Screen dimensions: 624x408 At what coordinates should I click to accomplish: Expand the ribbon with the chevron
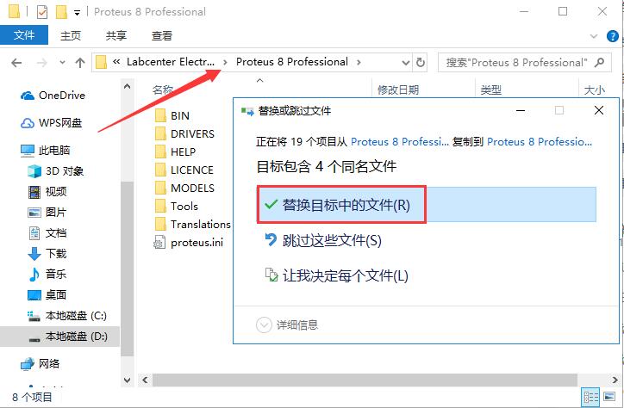594,36
